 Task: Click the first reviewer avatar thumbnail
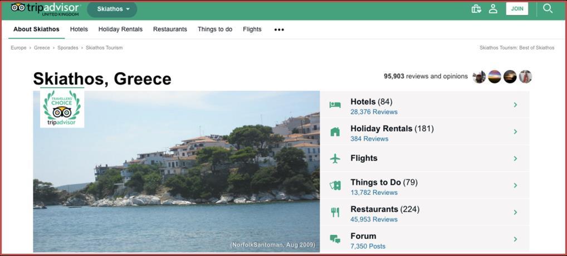pyautogui.click(x=479, y=77)
